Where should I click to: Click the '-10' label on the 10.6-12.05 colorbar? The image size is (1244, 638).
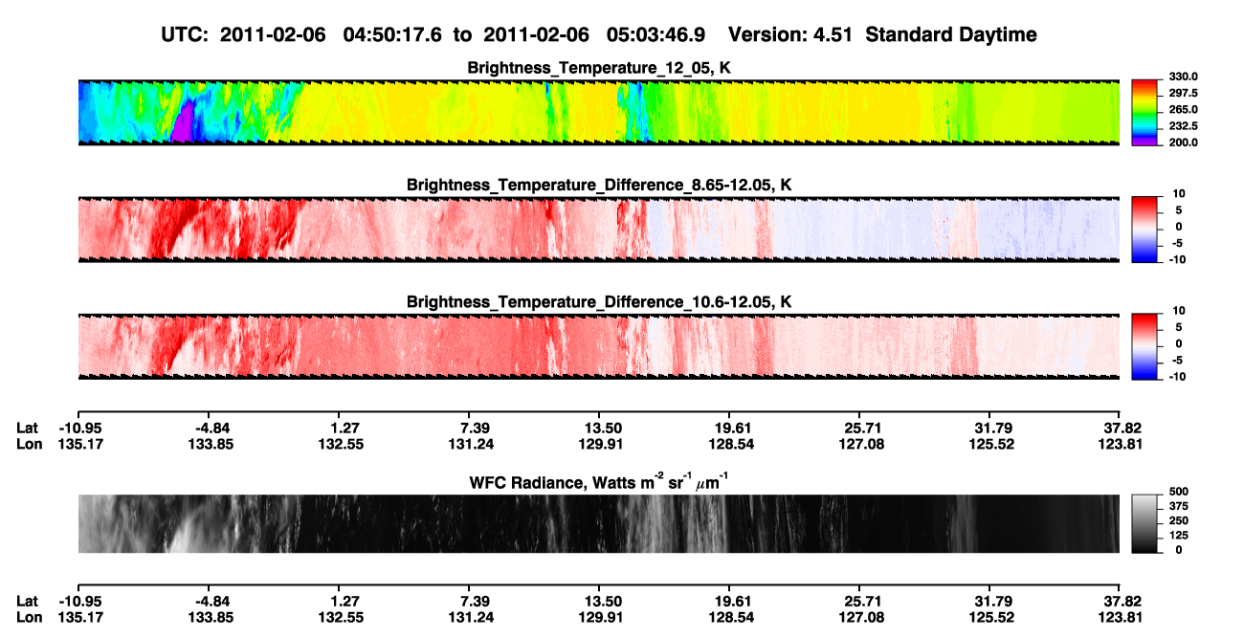(1177, 377)
